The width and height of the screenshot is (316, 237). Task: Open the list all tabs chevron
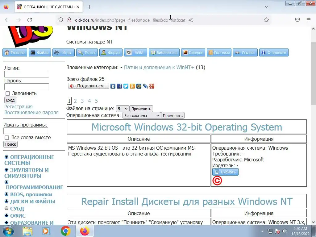[266, 7]
